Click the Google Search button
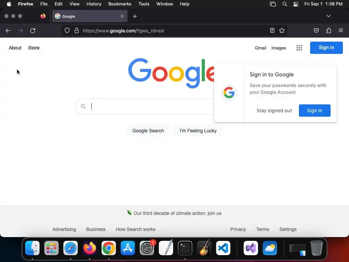 (148, 131)
